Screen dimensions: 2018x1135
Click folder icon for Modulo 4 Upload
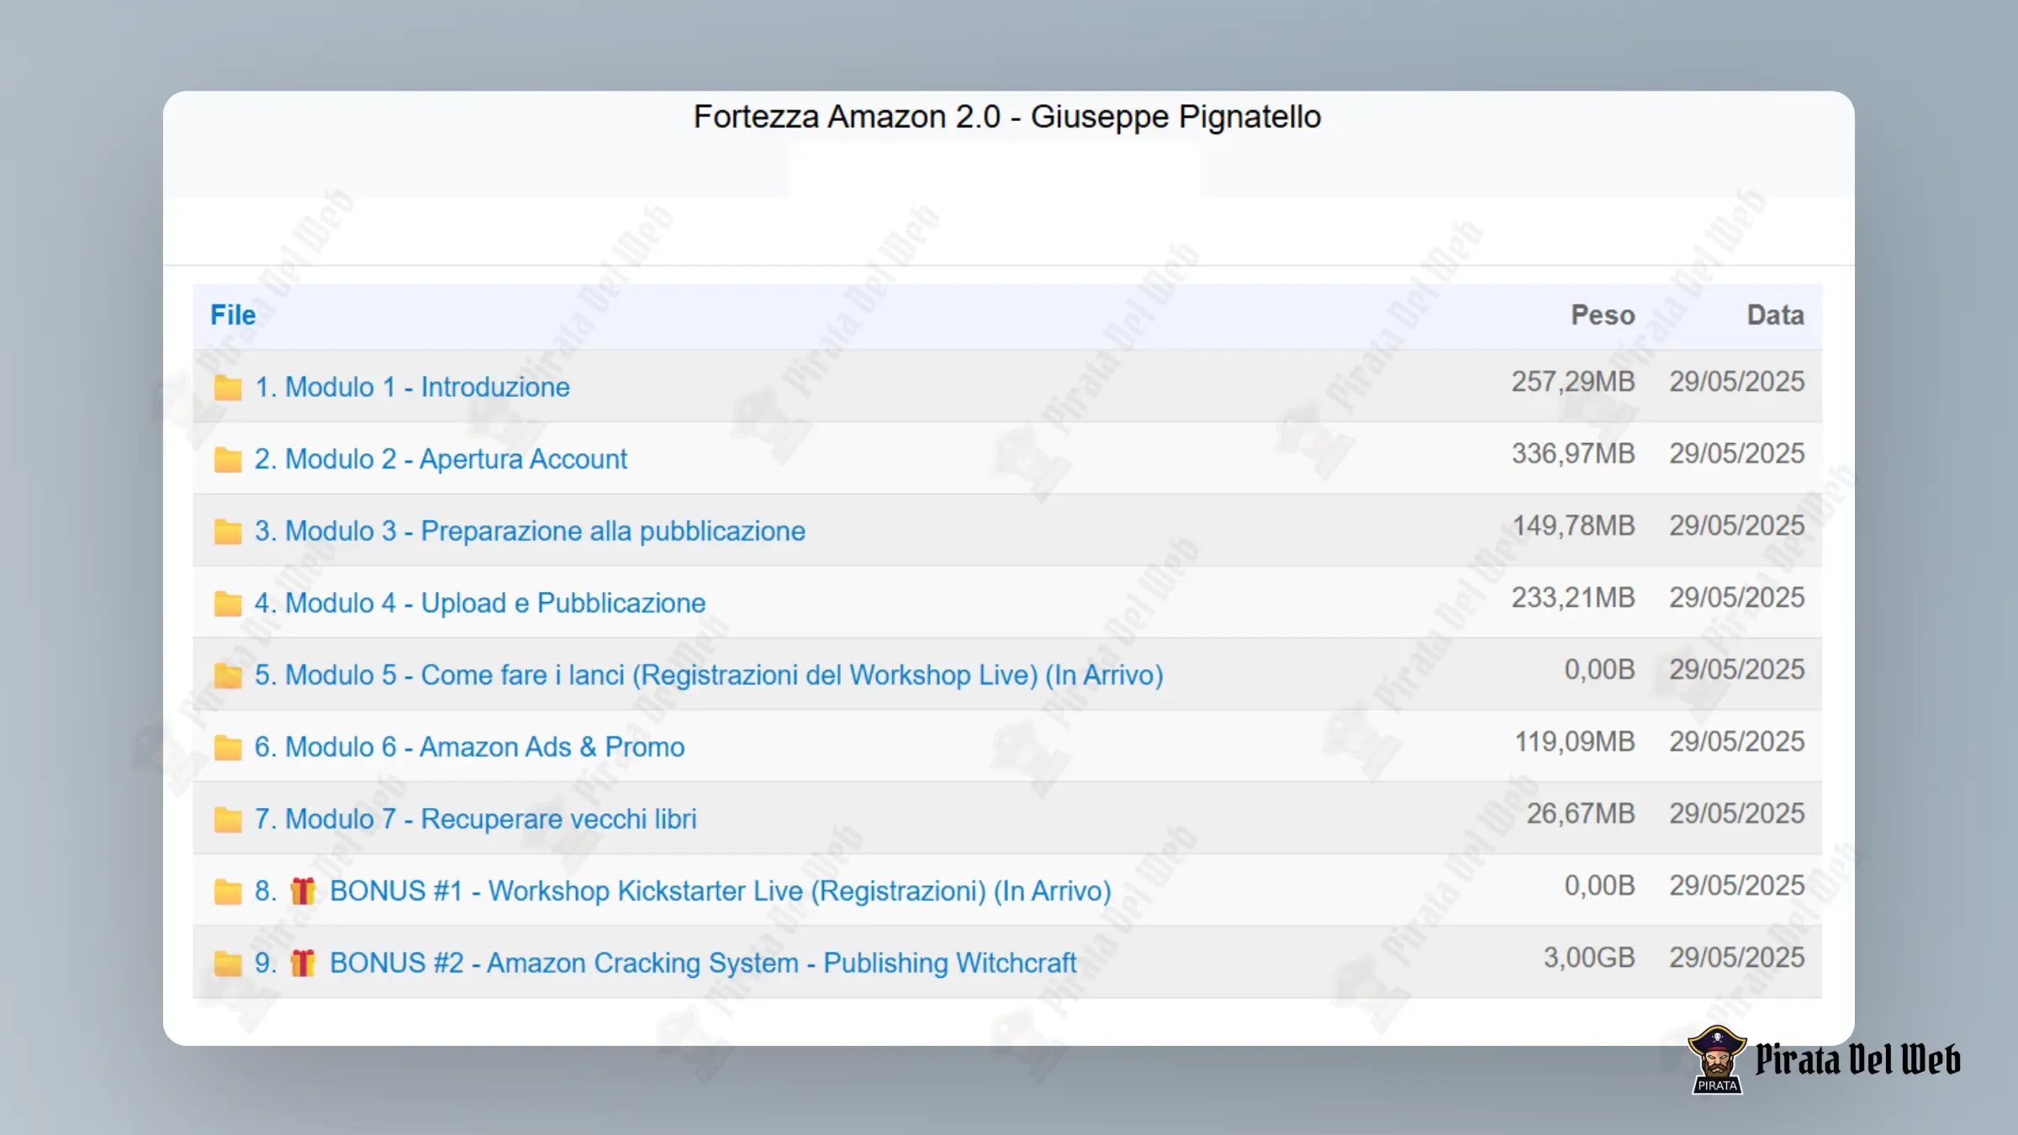[x=228, y=604]
